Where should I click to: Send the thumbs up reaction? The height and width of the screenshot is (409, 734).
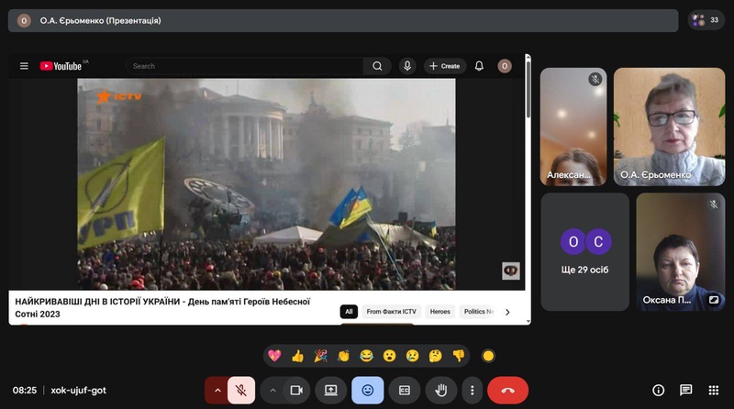tap(297, 356)
